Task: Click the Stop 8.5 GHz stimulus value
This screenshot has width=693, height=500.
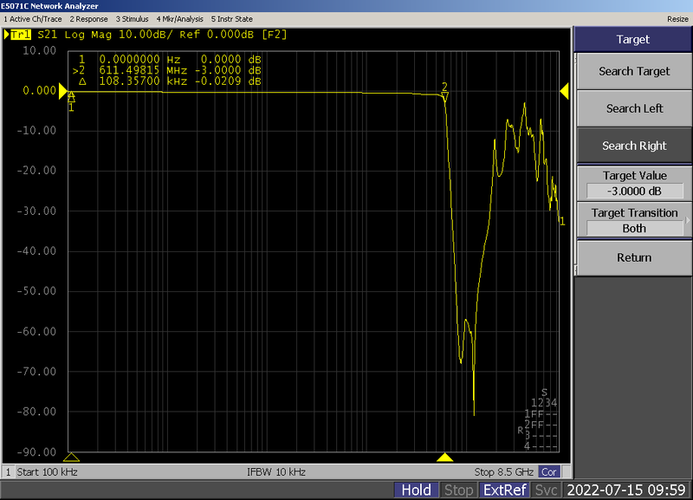Action: [504, 472]
